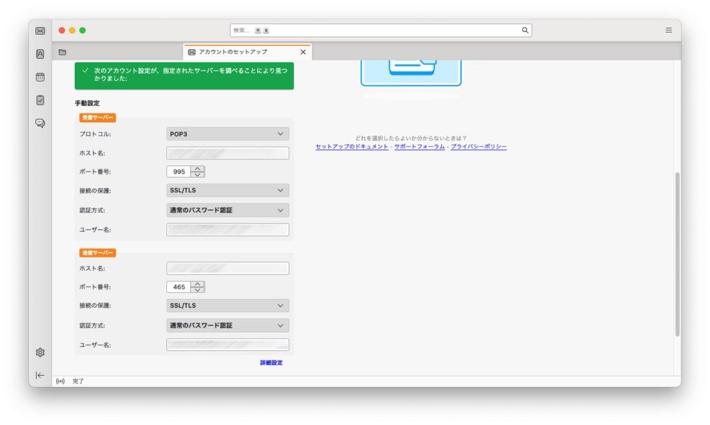
Task: Open the Address Book space
Action: click(x=40, y=53)
